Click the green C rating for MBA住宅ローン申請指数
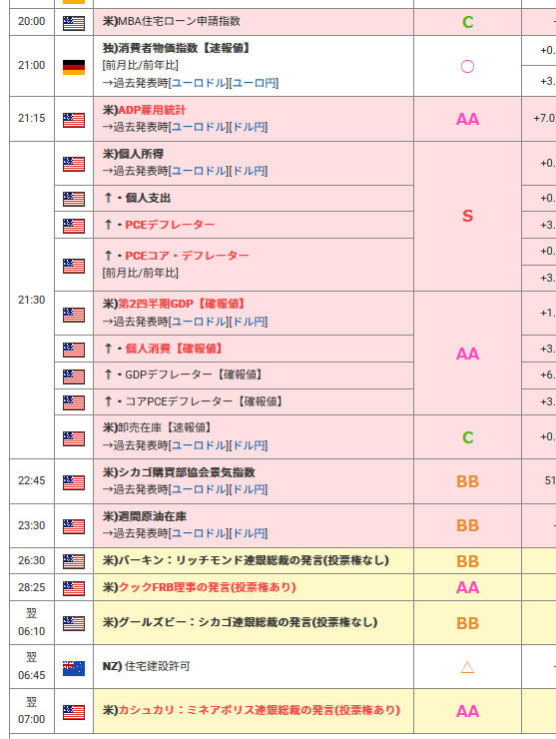 click(x=467, y=22)
